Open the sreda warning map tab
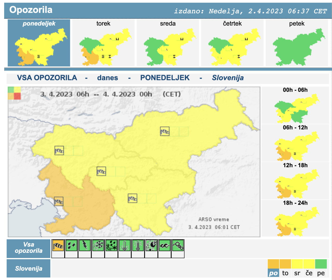Image resolution: width=332 pixels, height=280 pixels. [x=168, y=43]
